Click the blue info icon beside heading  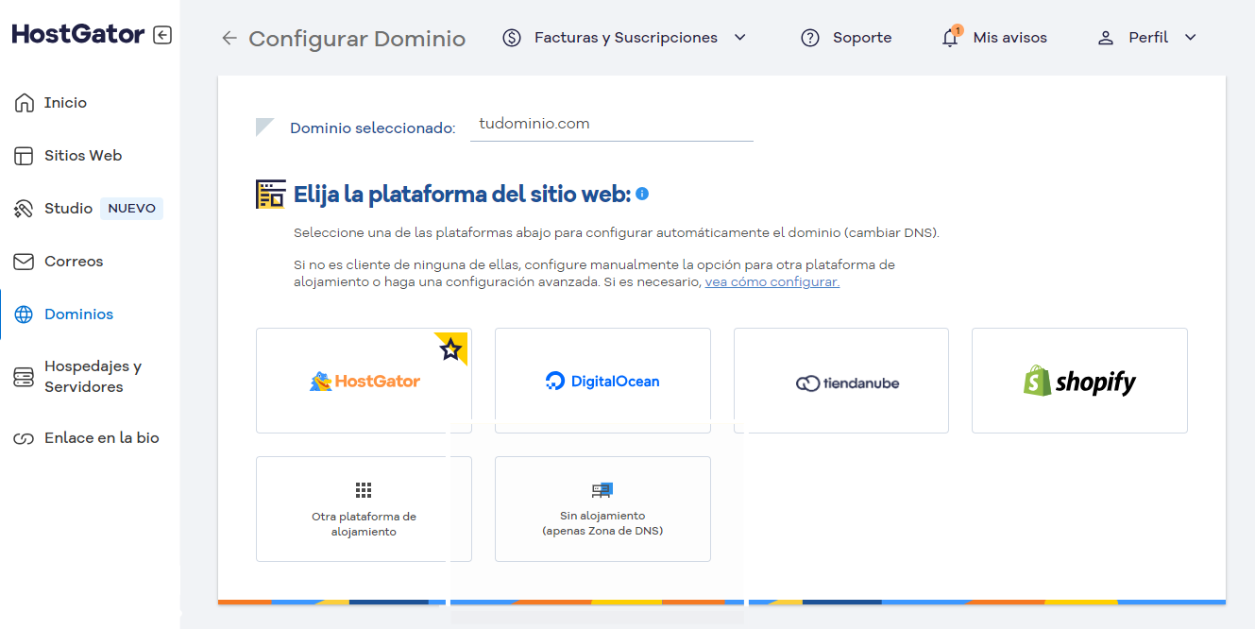pos(642,194)
